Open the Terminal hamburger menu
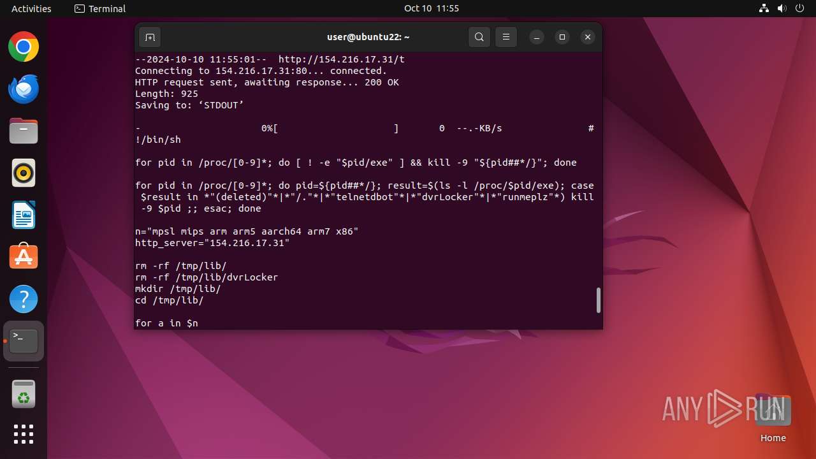Viewport: 816px width, 459px height. [x=506, y=37]
